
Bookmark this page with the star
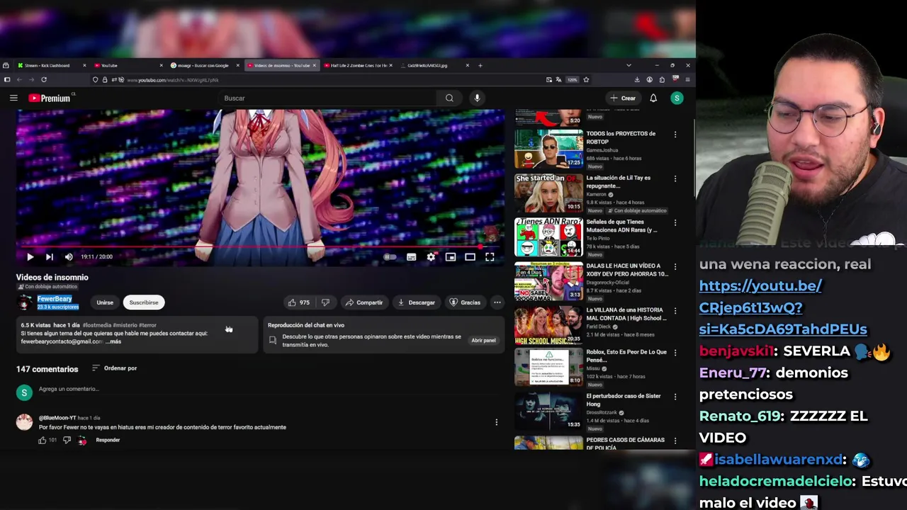coord(586,80)
